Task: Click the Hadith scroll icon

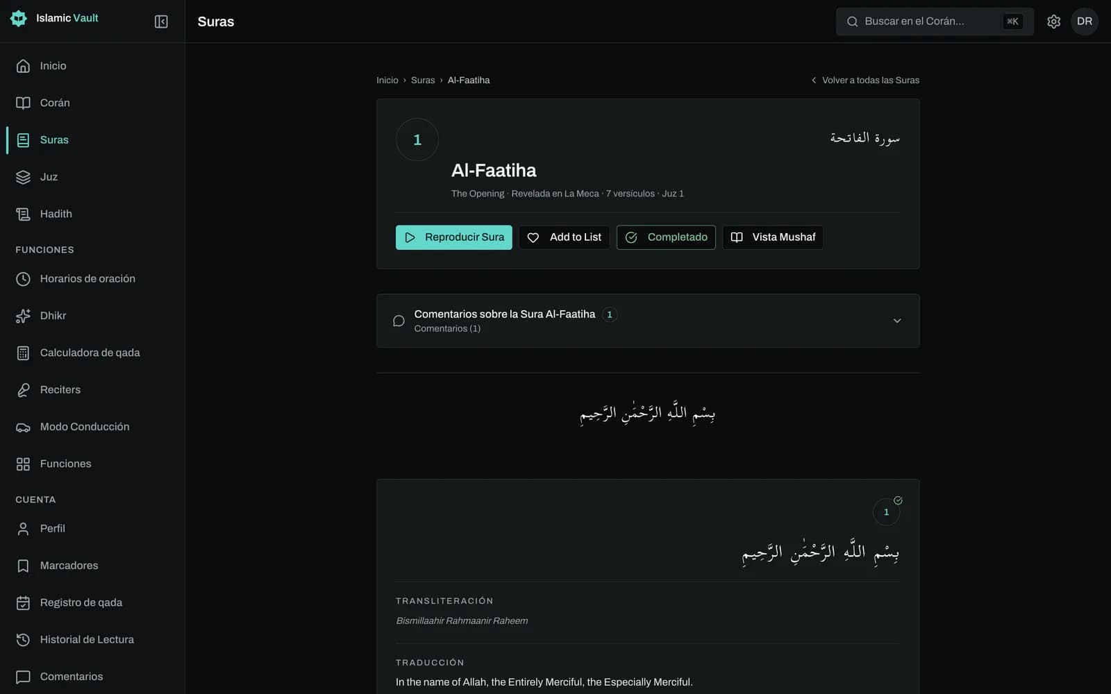Action: (x=23, y=214)
